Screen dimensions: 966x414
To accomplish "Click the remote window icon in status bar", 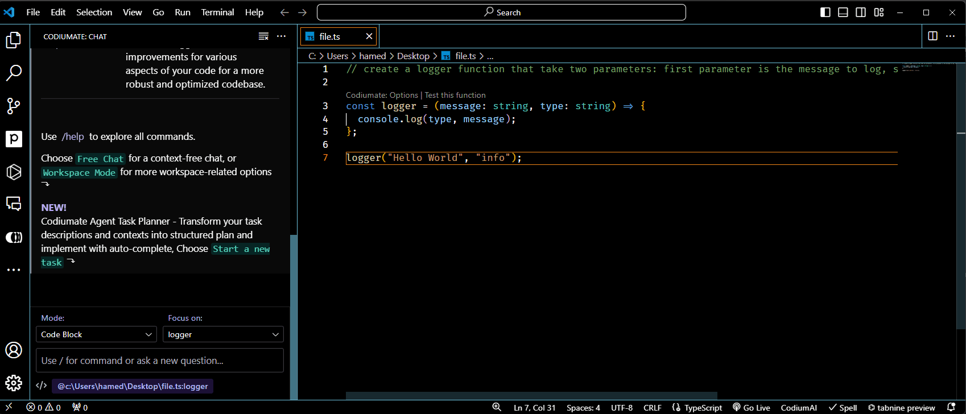I will click(x=9, y=407).
